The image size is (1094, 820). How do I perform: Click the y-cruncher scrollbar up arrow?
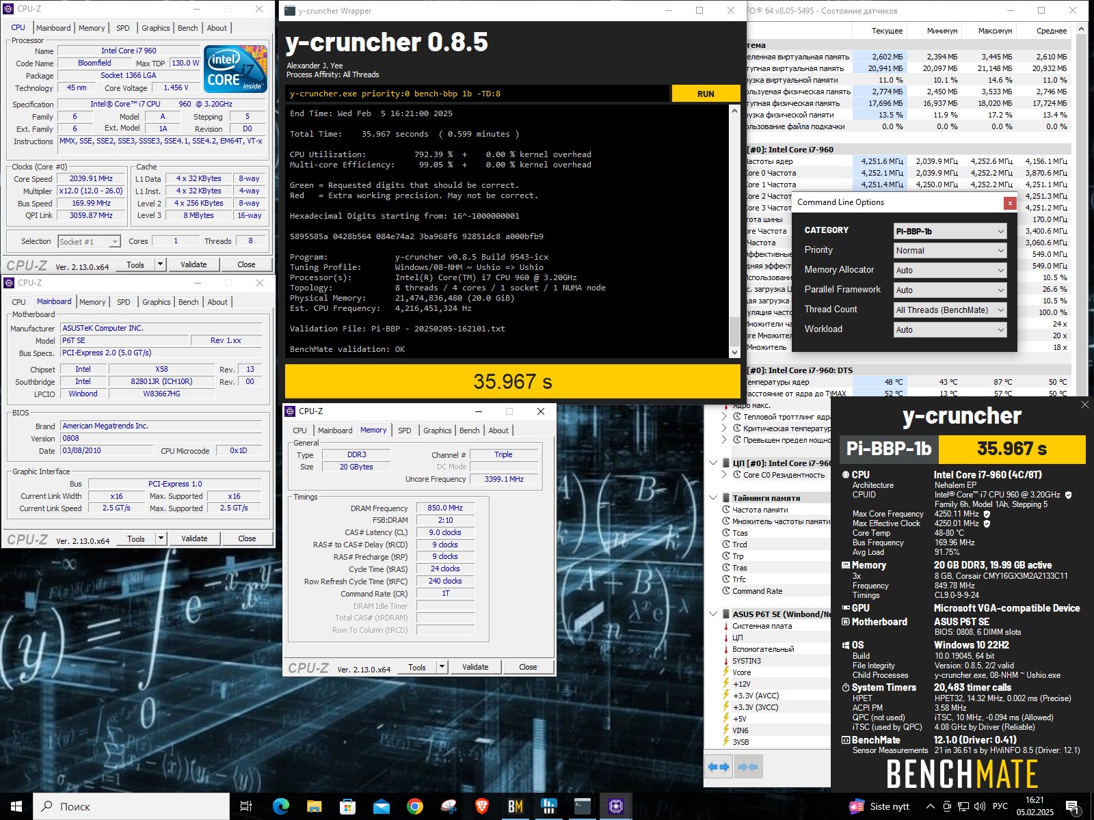point(735,111)
